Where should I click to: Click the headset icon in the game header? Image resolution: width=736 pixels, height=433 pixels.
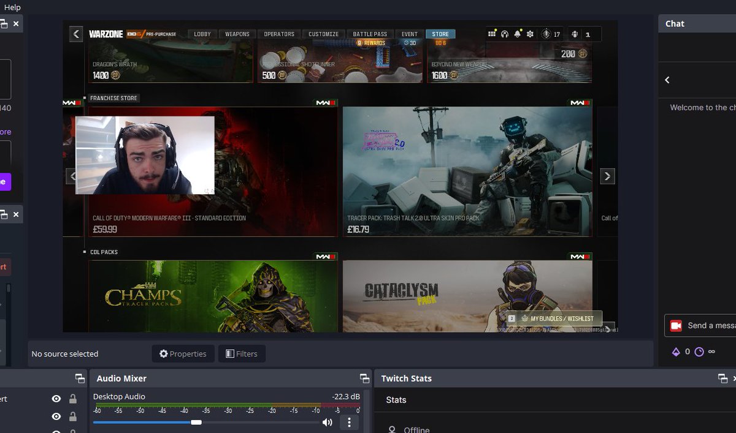(x=505, y=34)
